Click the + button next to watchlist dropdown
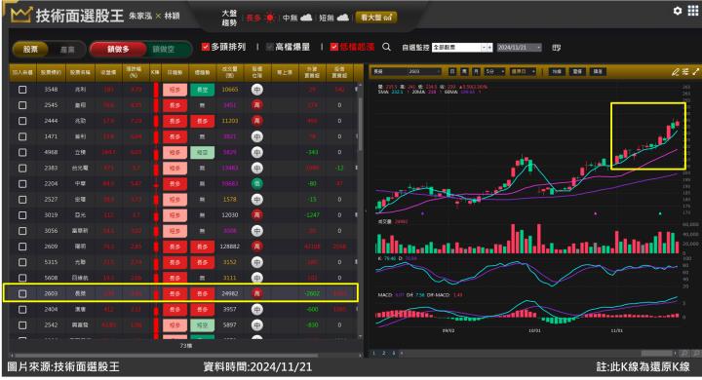 tap(489, 48)
